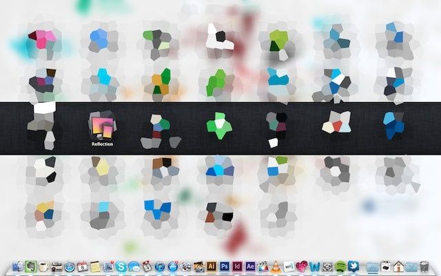Launch Final Cut Pro clapperboard icon
The width and height of the screenshot is (441, 276).
263,266
